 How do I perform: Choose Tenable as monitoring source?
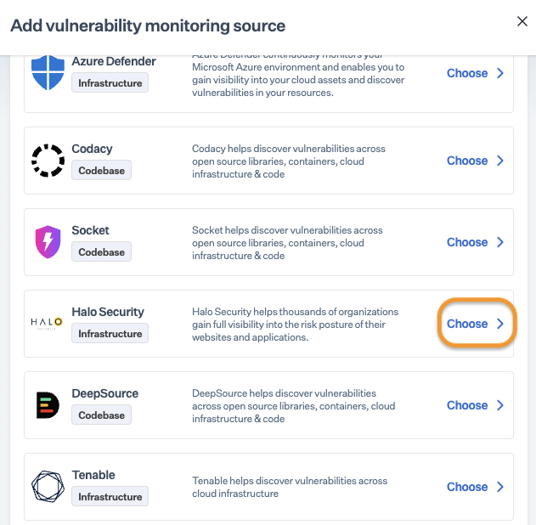475,487
